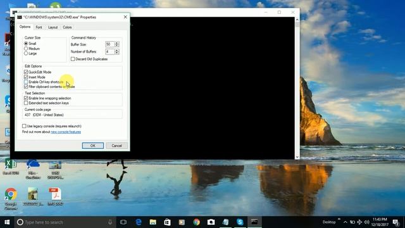Click the microphone icon in search box
Screen dimensions: 405x228
point(110,222)
